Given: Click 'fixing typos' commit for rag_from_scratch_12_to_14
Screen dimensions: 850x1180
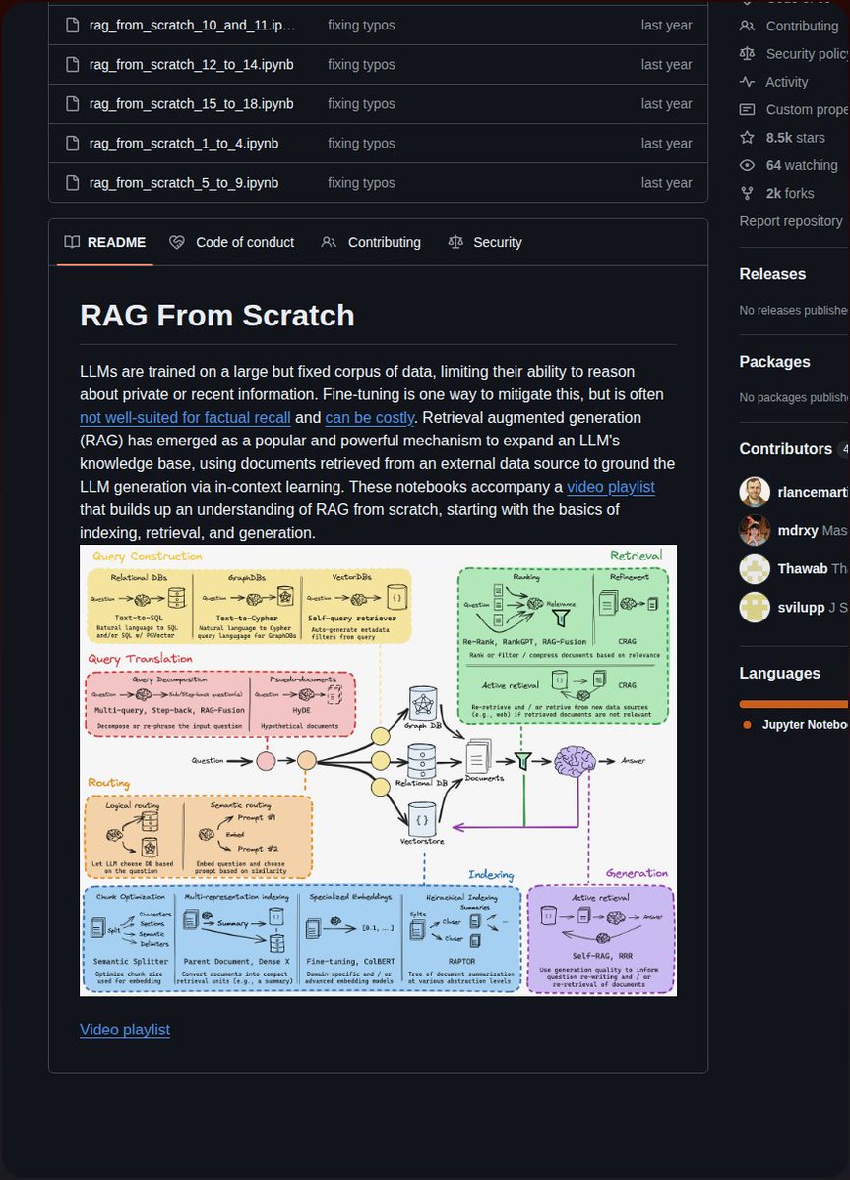Looking at the screenshot, I should 361,64.
